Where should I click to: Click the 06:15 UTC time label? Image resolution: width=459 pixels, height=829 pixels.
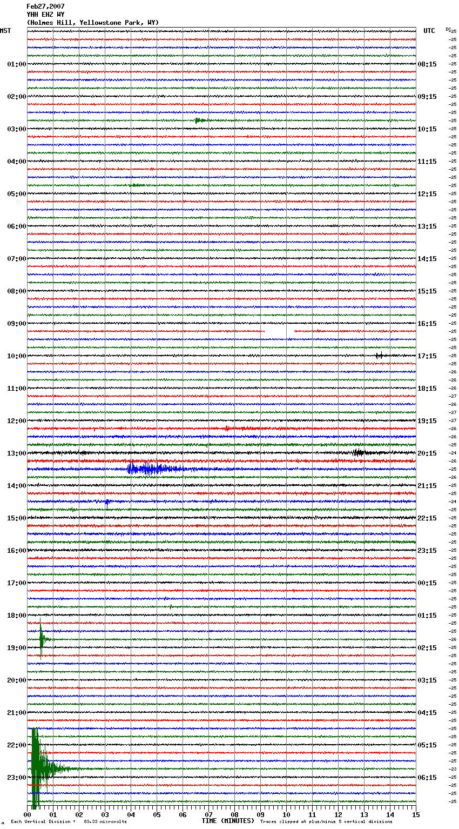click(x=427, y=778)
